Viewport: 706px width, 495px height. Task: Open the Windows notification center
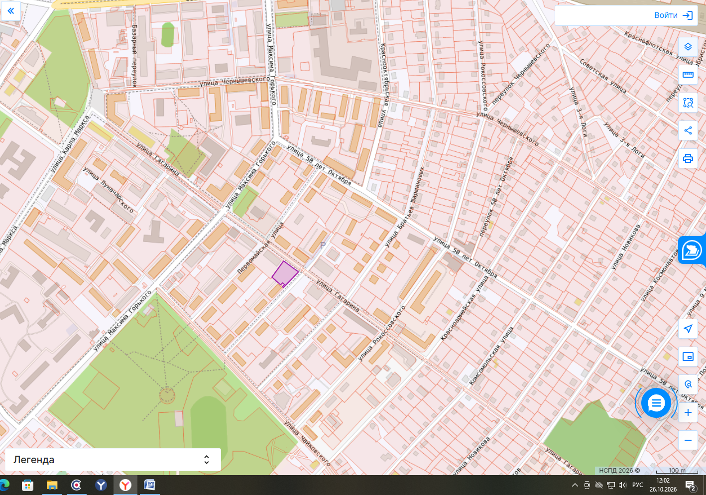coord(691,485)
